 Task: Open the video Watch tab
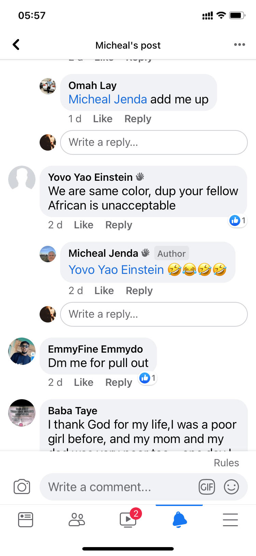[x=128, y=520]
